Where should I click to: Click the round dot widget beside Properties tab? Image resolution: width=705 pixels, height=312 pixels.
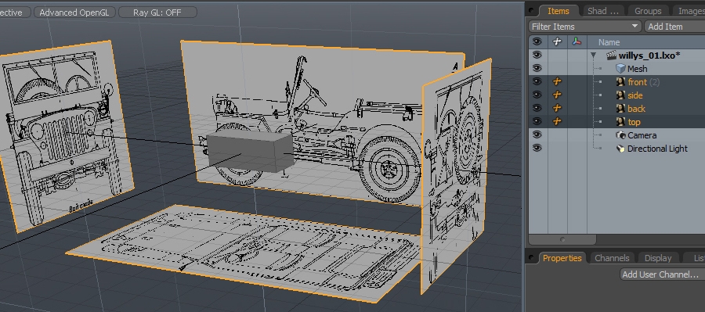(531, 258)
